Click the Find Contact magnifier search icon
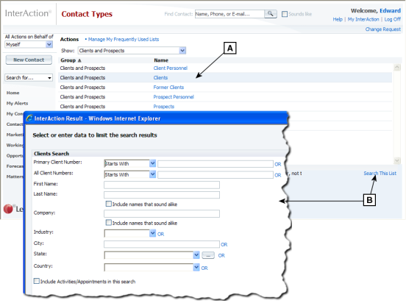Viewport: 406px width, 303px height. click(271, 14)
